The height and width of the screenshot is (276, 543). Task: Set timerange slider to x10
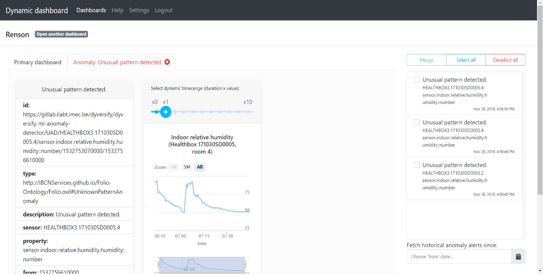(248, 112)
